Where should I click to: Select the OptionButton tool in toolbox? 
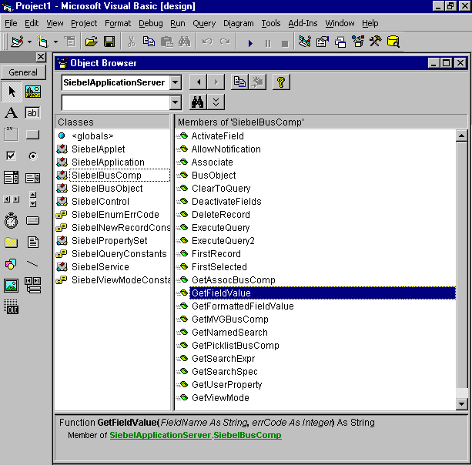coord(33,156)
